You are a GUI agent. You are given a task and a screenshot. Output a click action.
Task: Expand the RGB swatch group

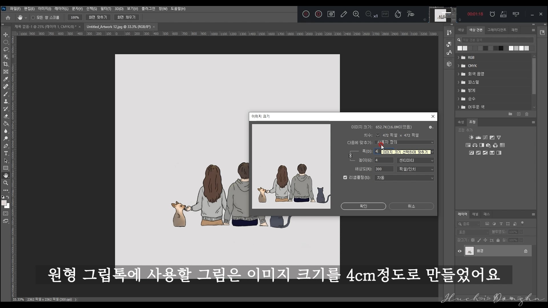point(459,57)
